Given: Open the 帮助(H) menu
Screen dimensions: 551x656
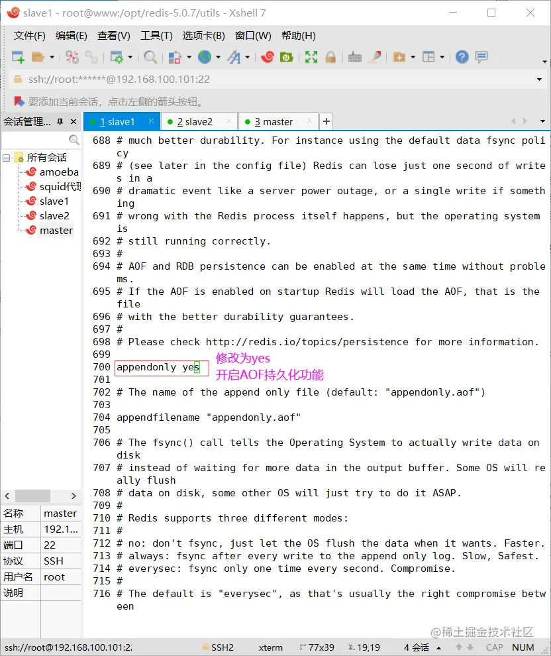Looking at the screenshot, I should tap(299, 36).
